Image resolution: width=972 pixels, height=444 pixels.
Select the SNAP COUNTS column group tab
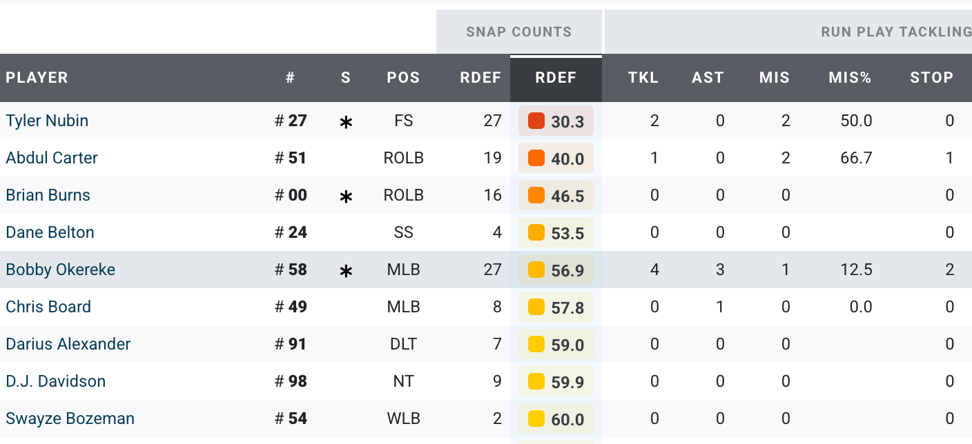pyautogui.click(x=518, y=32)
